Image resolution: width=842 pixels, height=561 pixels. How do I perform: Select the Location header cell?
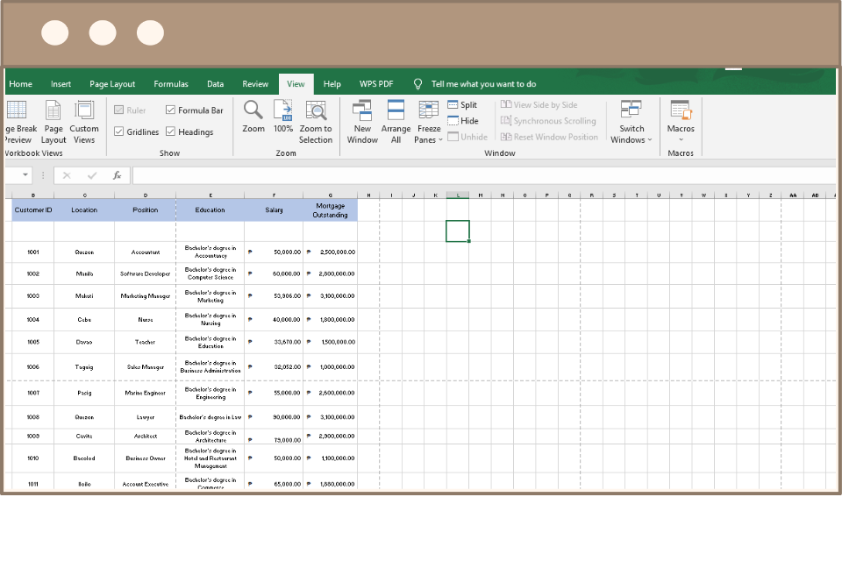84,209
